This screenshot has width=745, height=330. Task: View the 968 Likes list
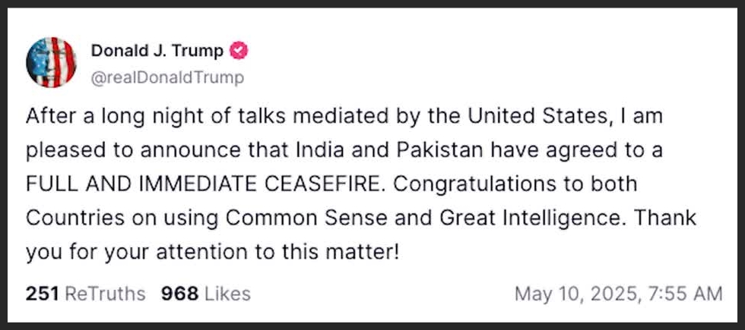point(205,294)
